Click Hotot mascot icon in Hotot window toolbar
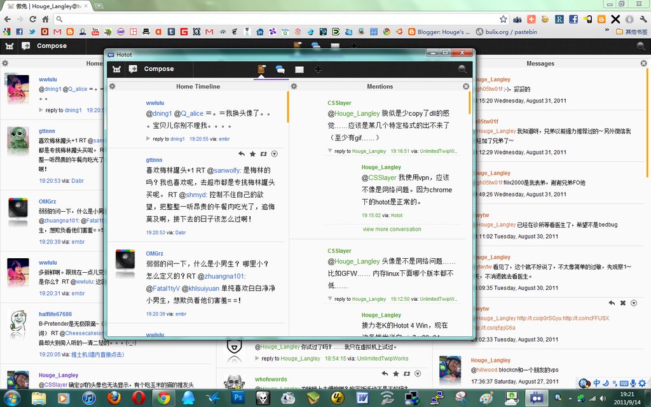The image size is (651, 407). click(x=117, y=69)
